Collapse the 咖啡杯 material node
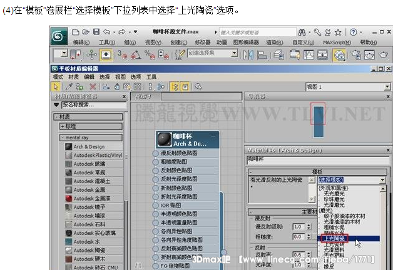Screen dimensions: 393x270 pyautogui.click(x=213, y=136)
